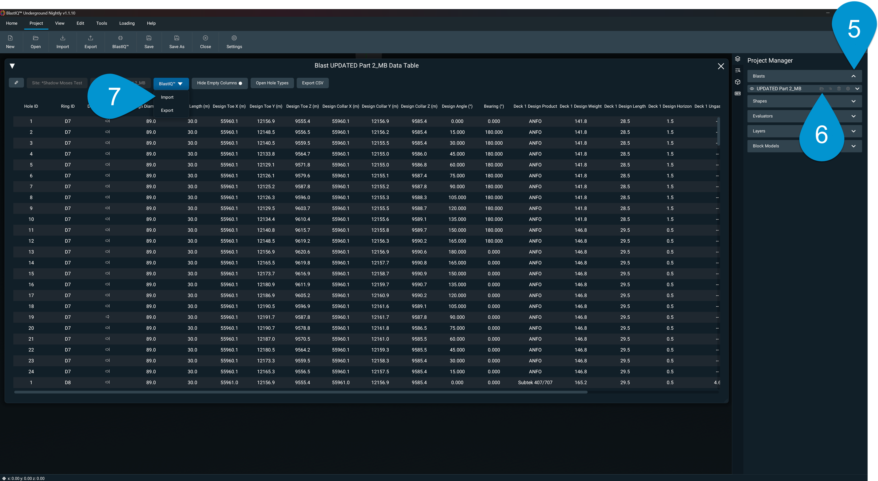The height and width of the screenshot is (481, 878).
Task: Click the Save toolbar icon
Action: click(149, 38)
